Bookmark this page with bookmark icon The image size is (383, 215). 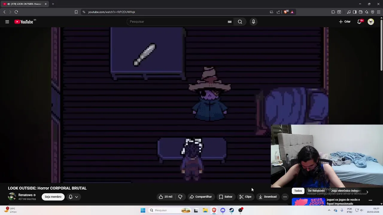[76, 12]
